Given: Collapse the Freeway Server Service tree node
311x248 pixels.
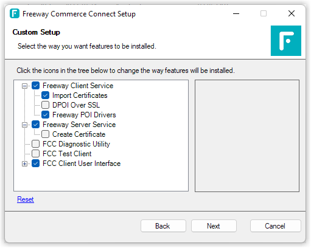Looking at the screenshot, I should pyautogui.click(x=24, y=125).
